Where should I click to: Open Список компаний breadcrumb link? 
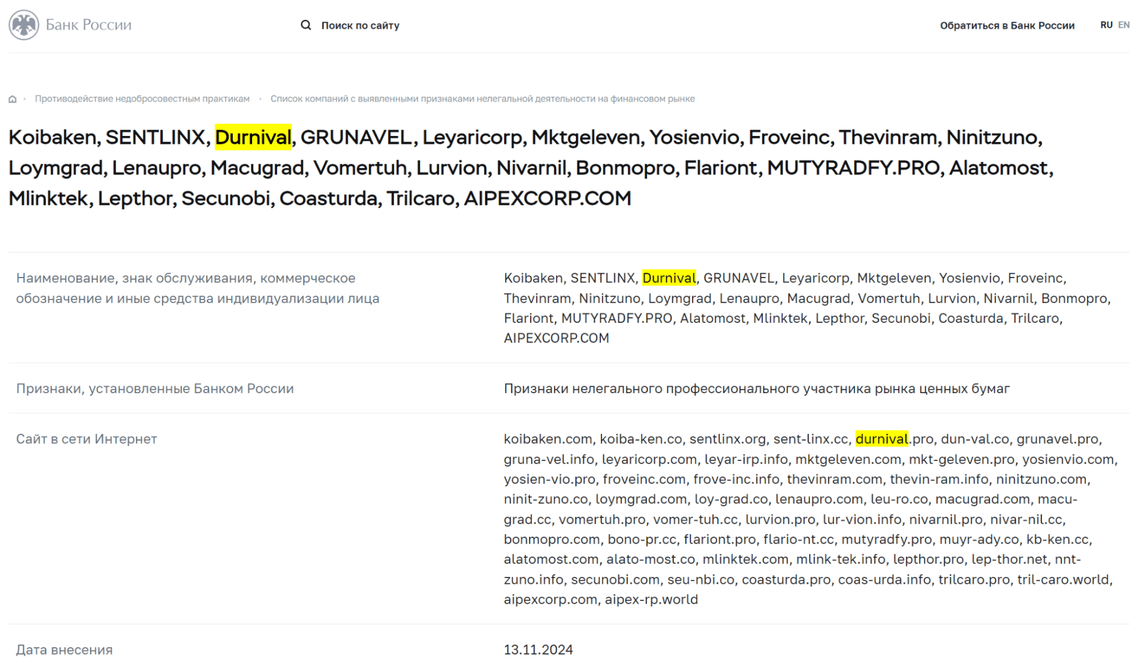(x=482, y=99)
